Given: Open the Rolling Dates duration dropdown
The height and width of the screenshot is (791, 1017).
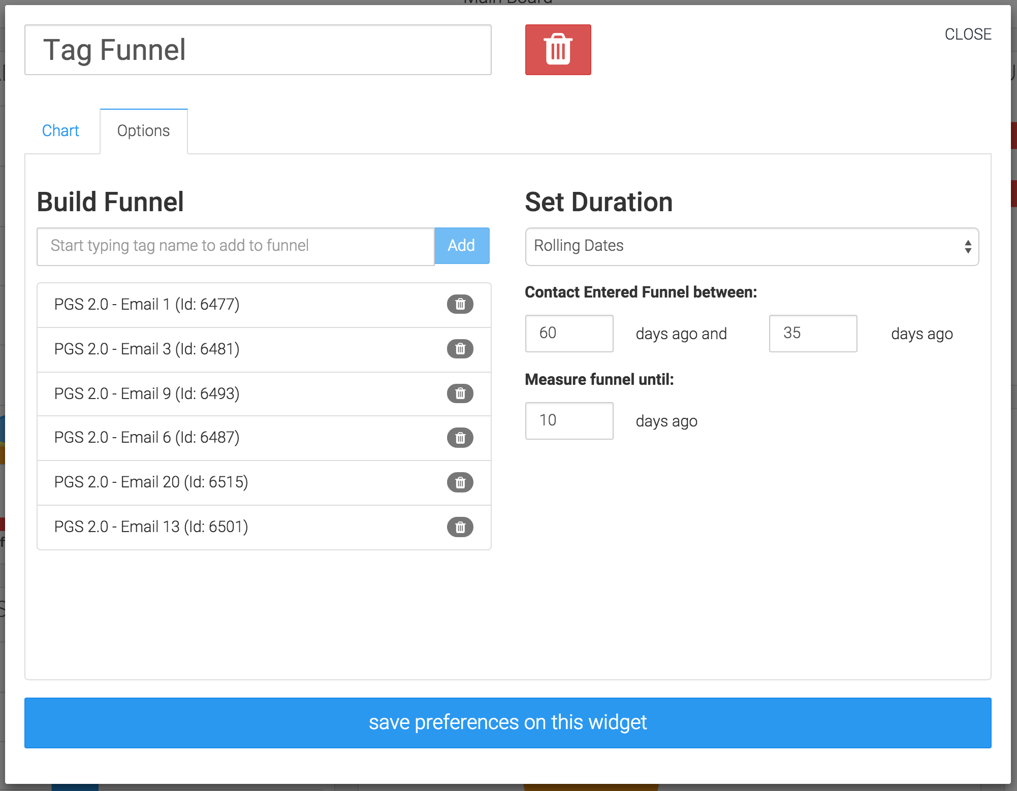Looking at the screenshot, I should click(751, 246).
